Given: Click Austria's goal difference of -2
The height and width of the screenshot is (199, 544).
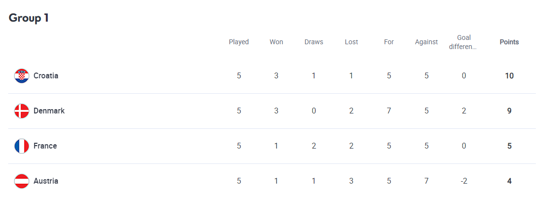Looking at the screenshot, I should 464,181.
